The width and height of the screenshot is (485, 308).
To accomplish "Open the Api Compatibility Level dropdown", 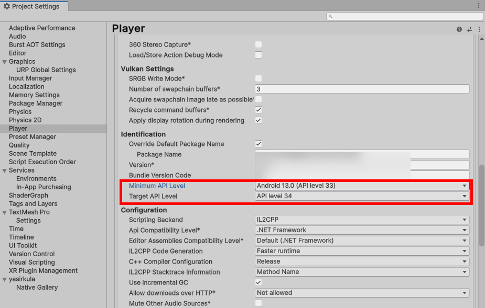I will click(362, 230).
